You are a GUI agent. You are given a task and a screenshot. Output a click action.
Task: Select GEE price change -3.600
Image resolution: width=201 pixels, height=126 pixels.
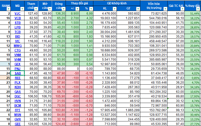(72, 124)
